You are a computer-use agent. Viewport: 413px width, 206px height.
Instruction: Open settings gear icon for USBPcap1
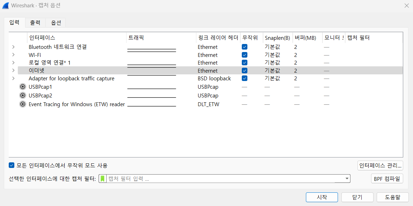tap(23, 87)
